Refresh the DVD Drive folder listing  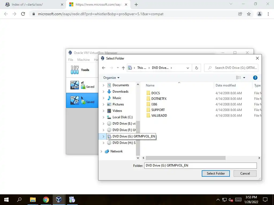tap(197, 68)
